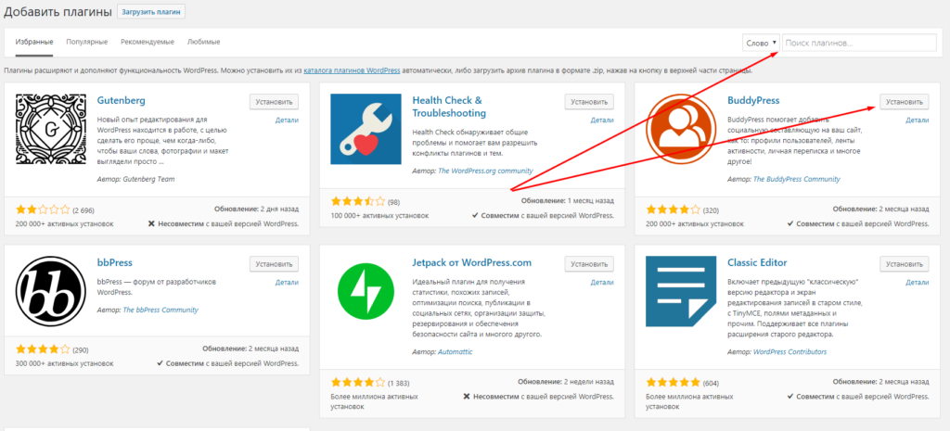950x431 pixels.
Task: Open the bbPress title link
Action: tap(114, 262)
